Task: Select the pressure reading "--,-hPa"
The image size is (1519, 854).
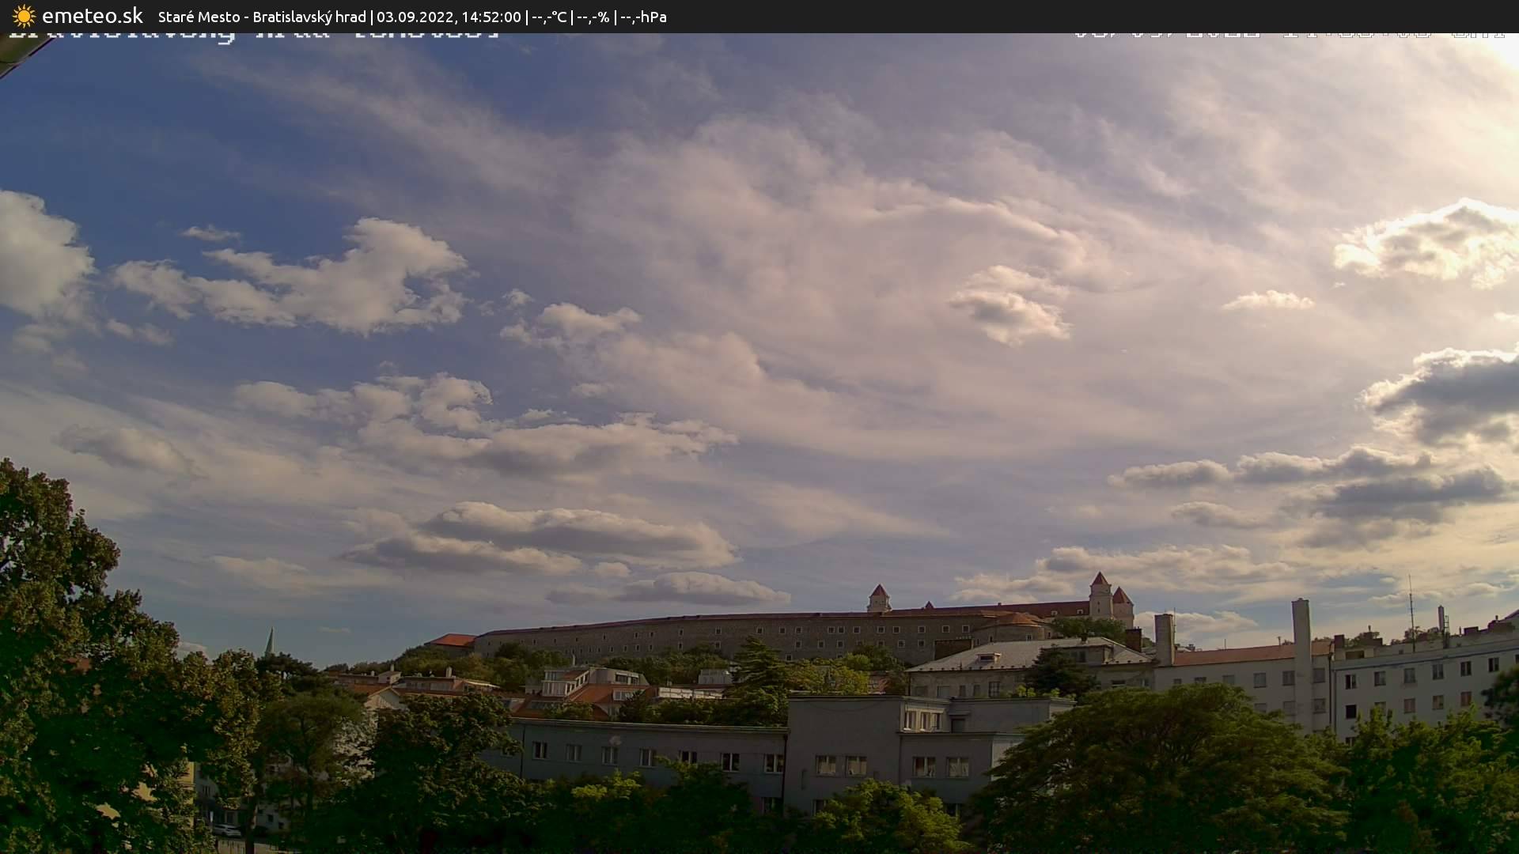Action: tap(645, 17)
